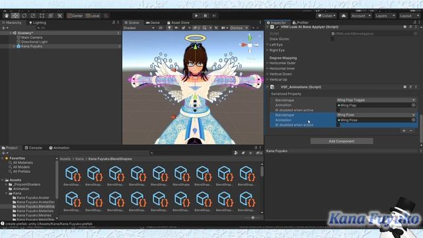Lock the Hierarchy panel
Image resolution: width=423 pixels, height=238 pixels.
114,22
